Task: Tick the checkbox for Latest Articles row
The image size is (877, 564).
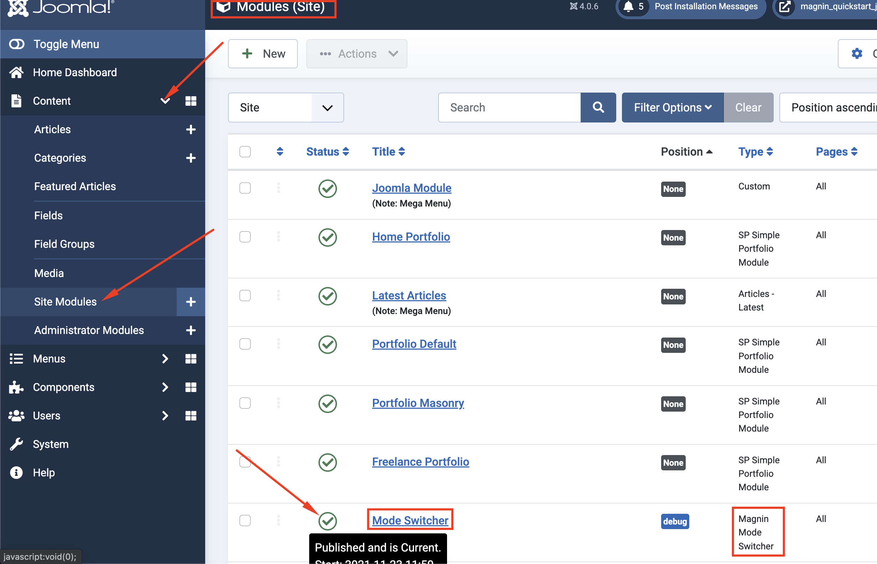Action: (245, 296)
